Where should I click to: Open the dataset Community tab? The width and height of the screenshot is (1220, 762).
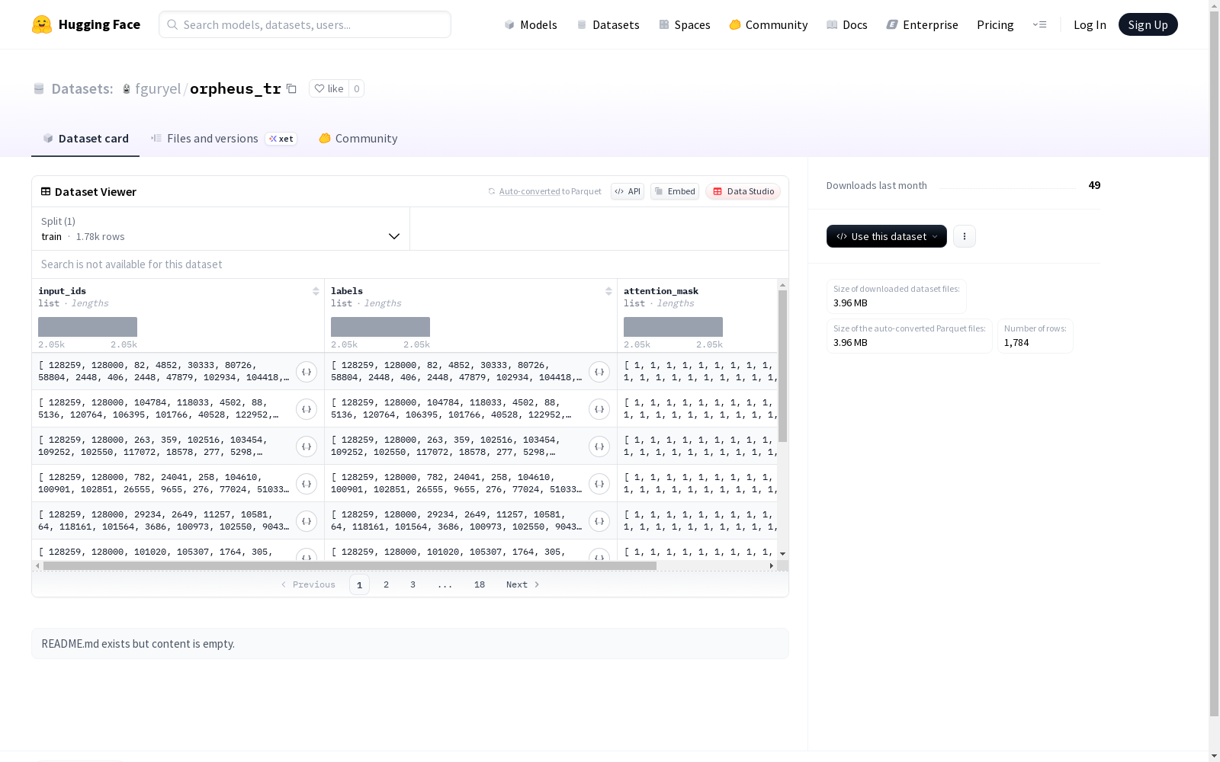coord(358,138)
